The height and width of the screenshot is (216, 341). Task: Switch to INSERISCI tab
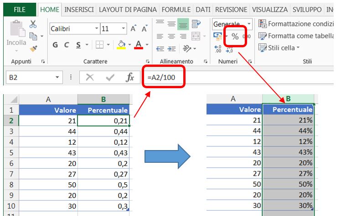click(x=79, y=10)
